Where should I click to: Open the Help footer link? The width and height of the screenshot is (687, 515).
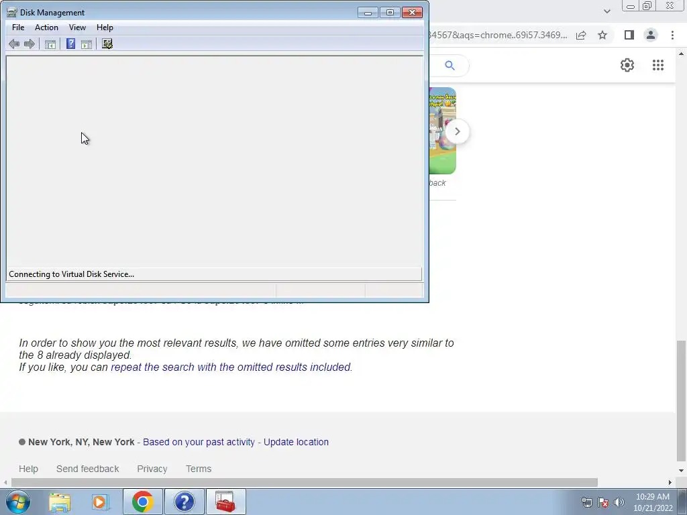coord(28,469)
